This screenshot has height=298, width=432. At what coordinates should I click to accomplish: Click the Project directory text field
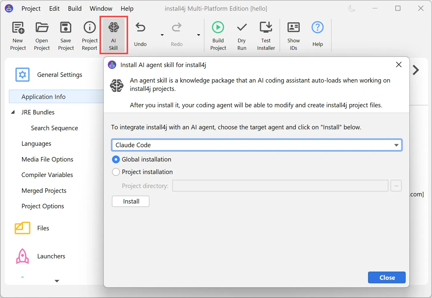[x=280, y=186]
